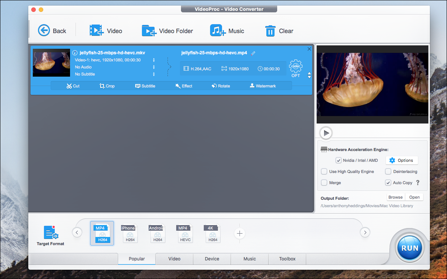Enable the Use High Quality Engine option
The height and width of the screenshot is (279, 447).
(x=324, y=171)
